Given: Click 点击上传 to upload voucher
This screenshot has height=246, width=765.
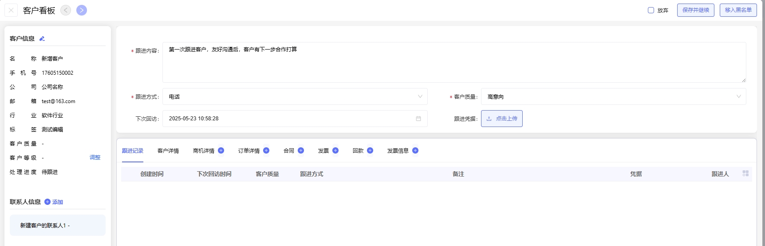Looking at the screenshot, I should pyautogui.click(x=501, y=119).
